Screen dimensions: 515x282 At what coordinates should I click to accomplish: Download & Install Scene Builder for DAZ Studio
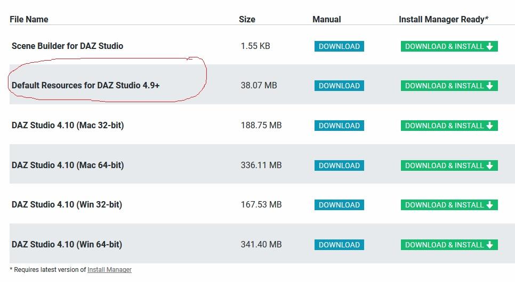(x=449, y=46)
